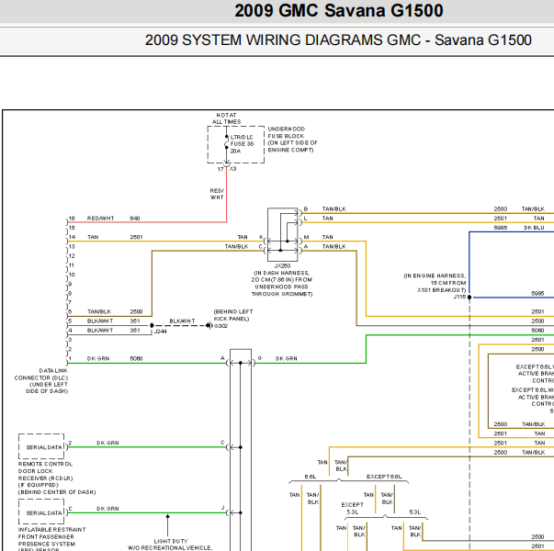Click the "RED/WHT" label on the vertical red wire
The width and height of the screenshot is (554, 551).
coord(217,194)
